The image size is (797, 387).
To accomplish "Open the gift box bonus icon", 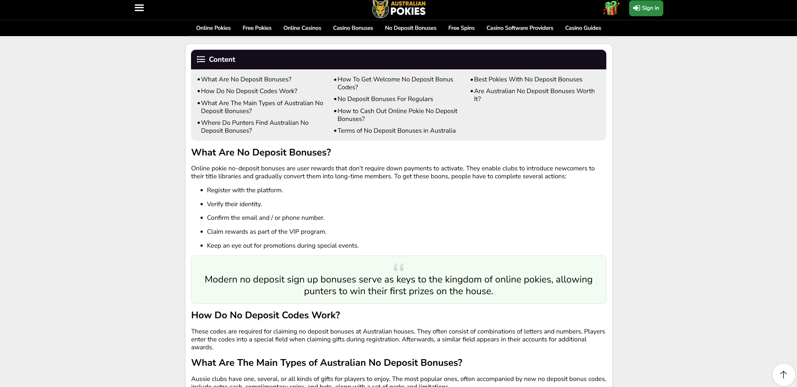I will (x=611, y=8).
